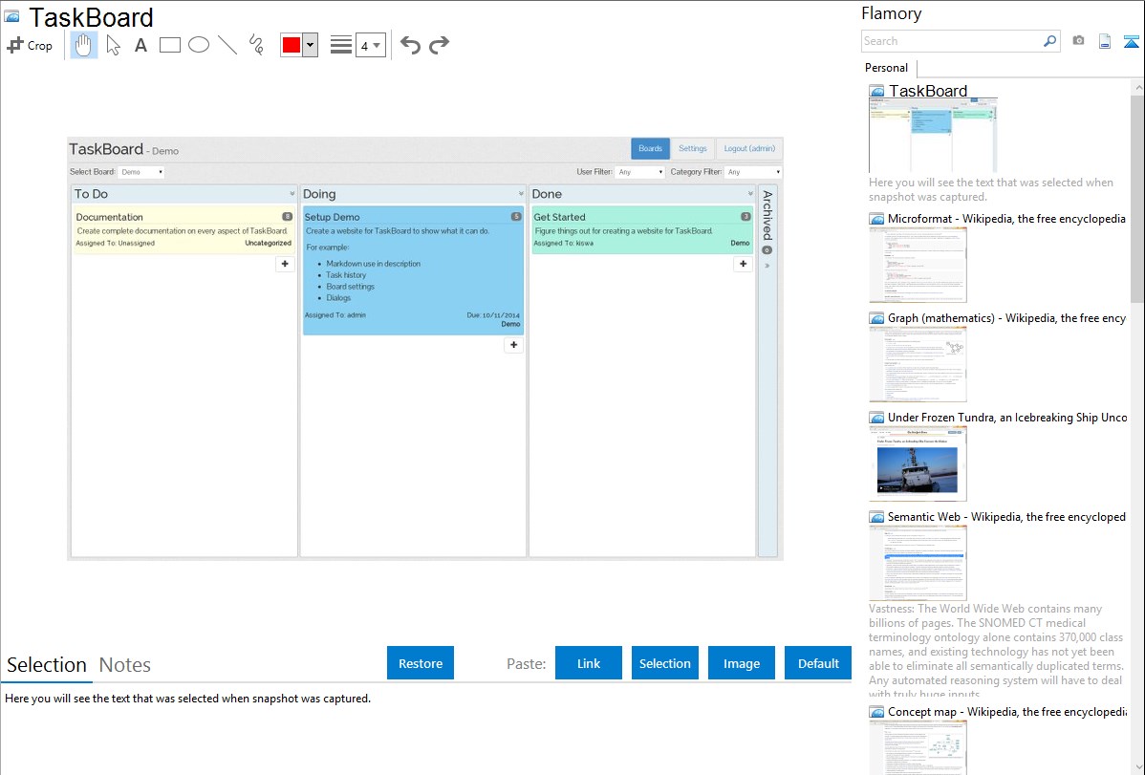Viewport: 1145px width, 775px height.
Task: Collapse the To Do column chevron
Action: [292, 194]
